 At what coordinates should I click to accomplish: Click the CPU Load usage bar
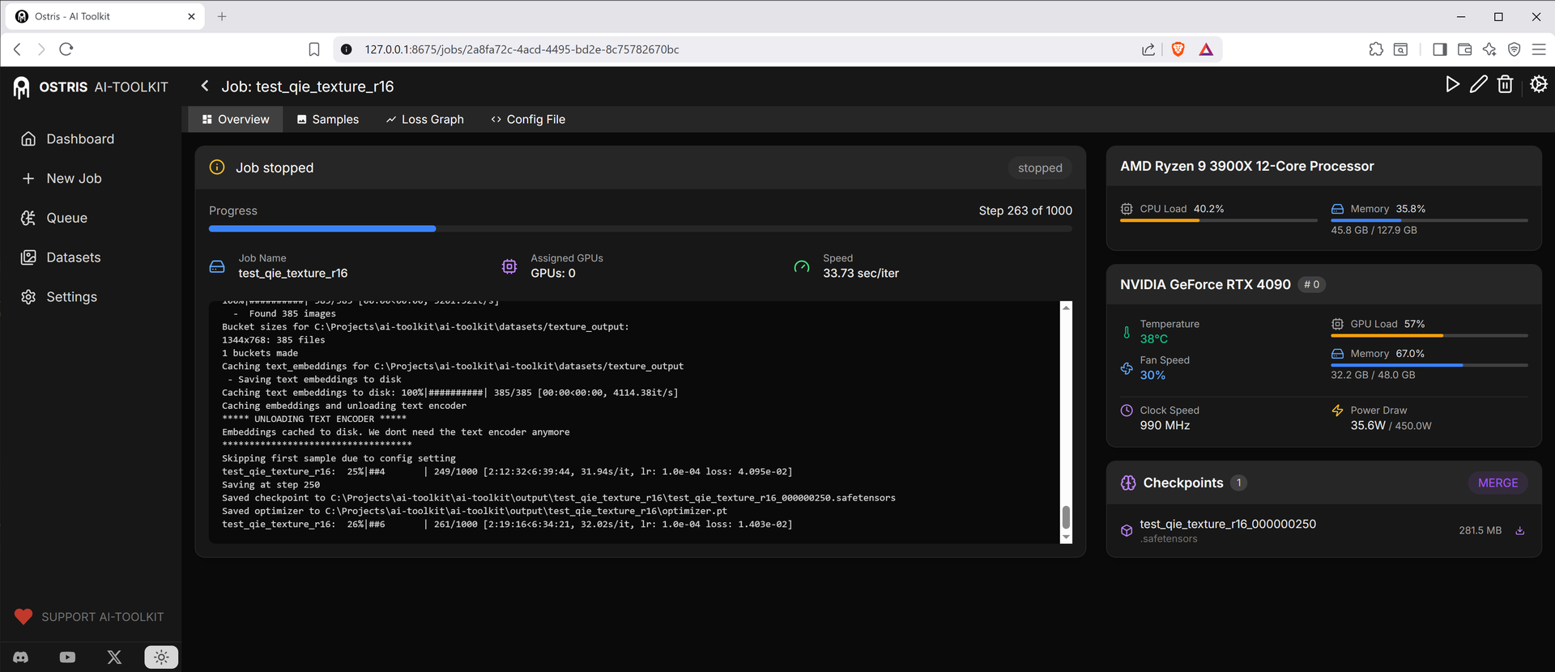[1219, 220]
